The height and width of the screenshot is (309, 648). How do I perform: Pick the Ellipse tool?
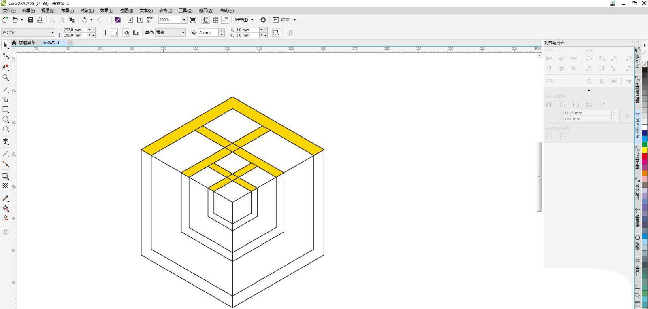pos(6,119)
